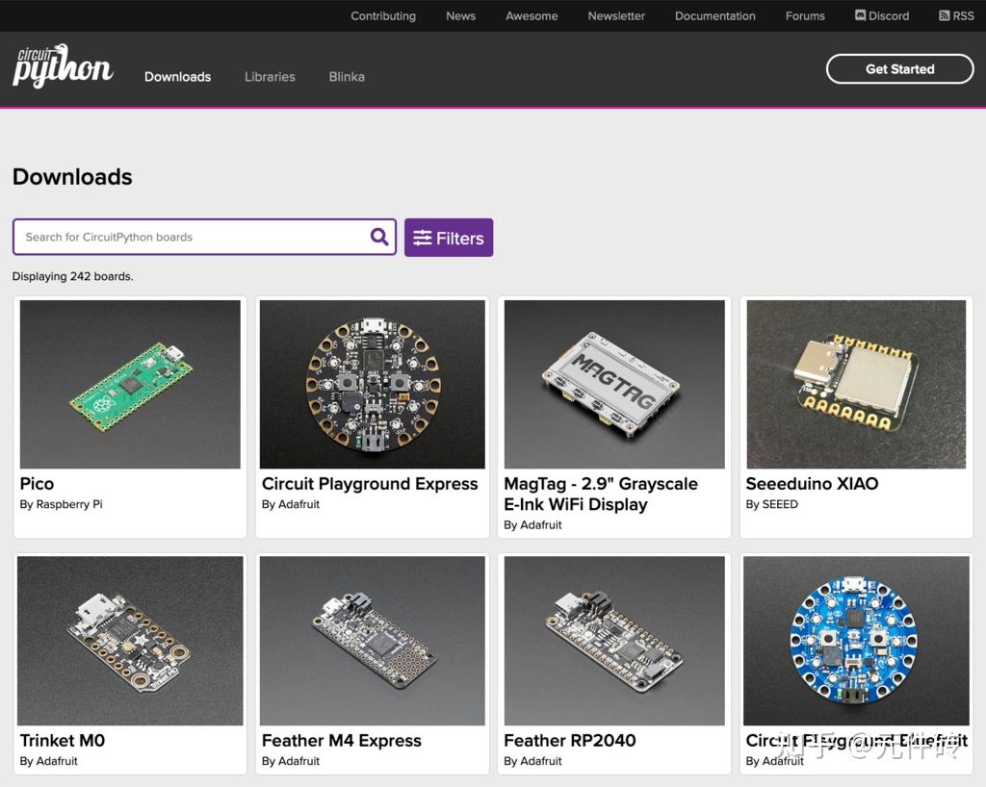
Task: Click the CircuitPython logo
Action: 63,67
